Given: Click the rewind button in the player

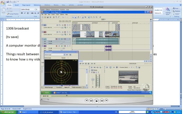Looking at the screenshot, I should (x=91, y=101).
